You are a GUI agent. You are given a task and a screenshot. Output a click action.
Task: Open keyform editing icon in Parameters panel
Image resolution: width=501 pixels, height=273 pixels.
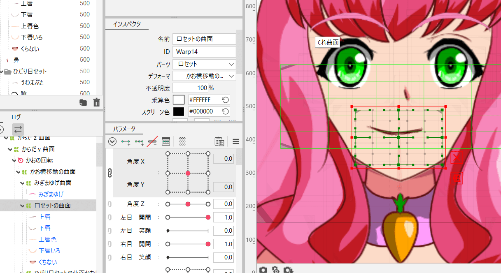click(x=166, y=141)
